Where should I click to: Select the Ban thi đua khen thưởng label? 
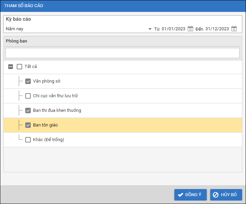pyautogui.click(x=57, y=111)
